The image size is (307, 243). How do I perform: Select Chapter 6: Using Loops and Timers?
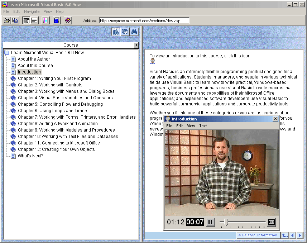click(x=53, y=111)
